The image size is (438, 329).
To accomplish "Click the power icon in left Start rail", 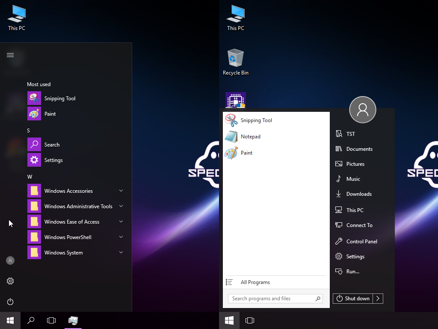I will 10,302.
